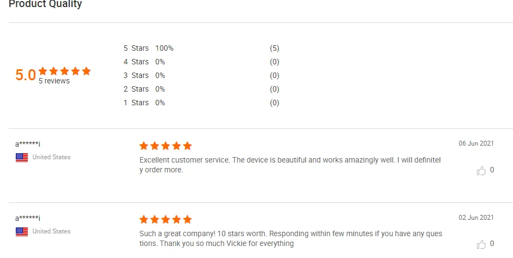This screenshot has height=258, width=513.
Task: Click the (5) count next to 5 Stars
Action: [275, 48]
